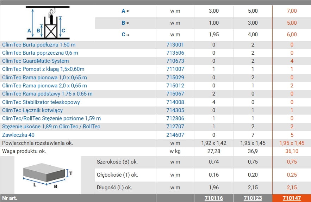Open ClimTec Burta podłużna 1,50 m

pos(39,45)
